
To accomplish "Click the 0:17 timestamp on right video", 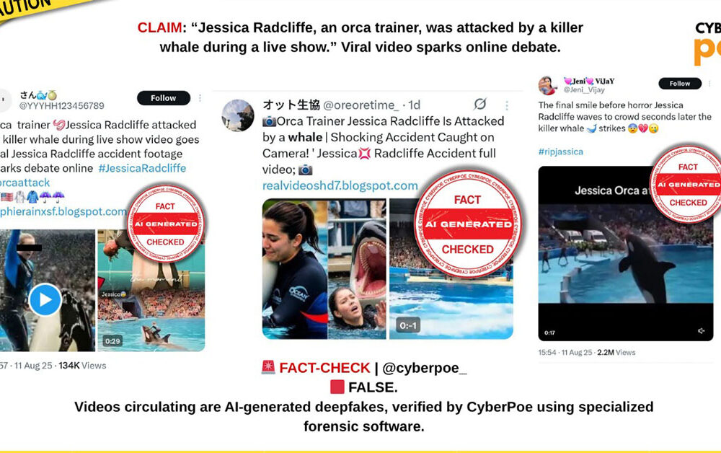I will pos(549,333).
